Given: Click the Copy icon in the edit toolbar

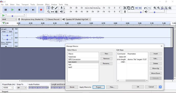Looking at the screenshot, I should tap(129, 8).
